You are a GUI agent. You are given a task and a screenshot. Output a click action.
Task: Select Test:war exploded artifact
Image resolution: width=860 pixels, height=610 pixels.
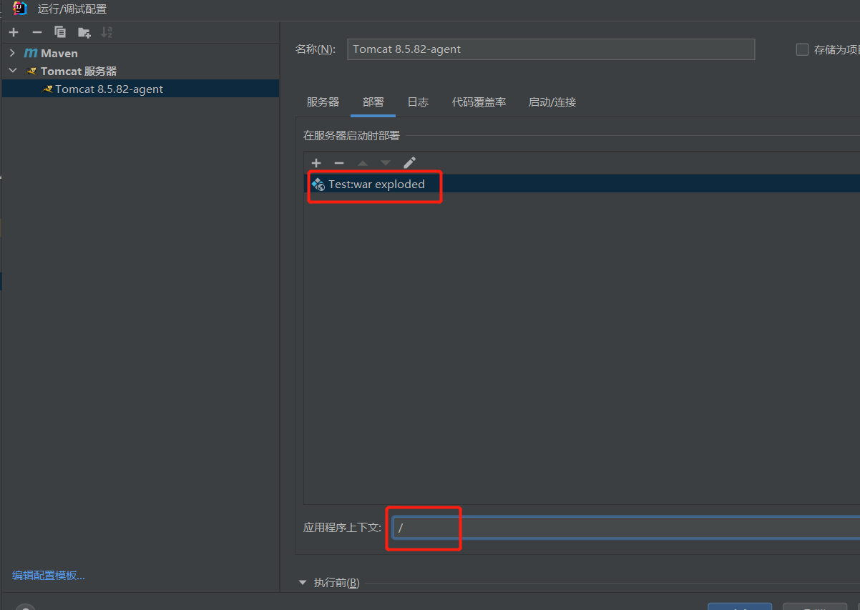coord(582,184)
